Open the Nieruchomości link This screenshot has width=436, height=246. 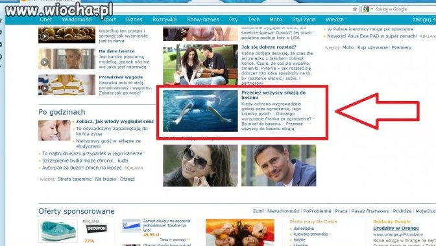(284, 211)
